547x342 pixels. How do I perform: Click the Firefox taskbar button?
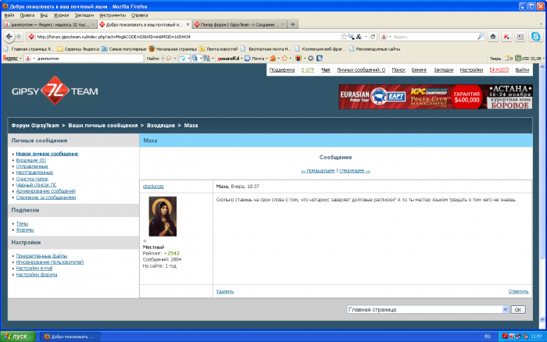pos(70,337)
